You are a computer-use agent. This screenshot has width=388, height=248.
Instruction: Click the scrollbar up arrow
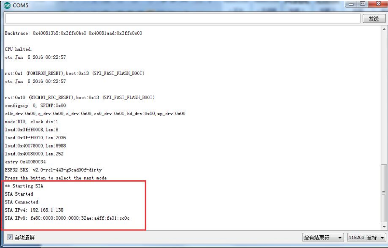pyautogui.click(x=384, y=29)
